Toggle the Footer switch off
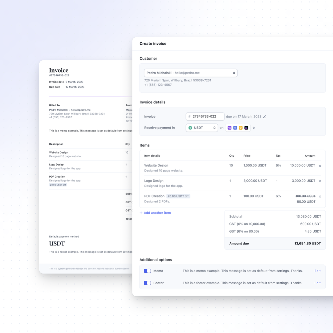 (x=147, y=283)
